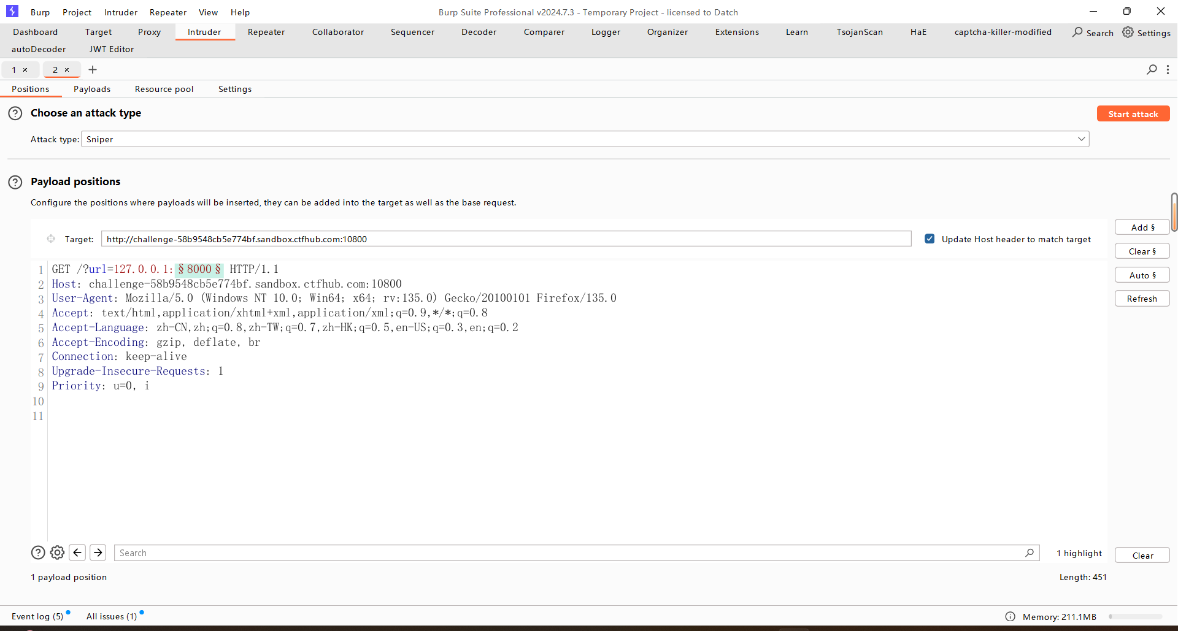Switch to the Payloads tab

point(91,89)
